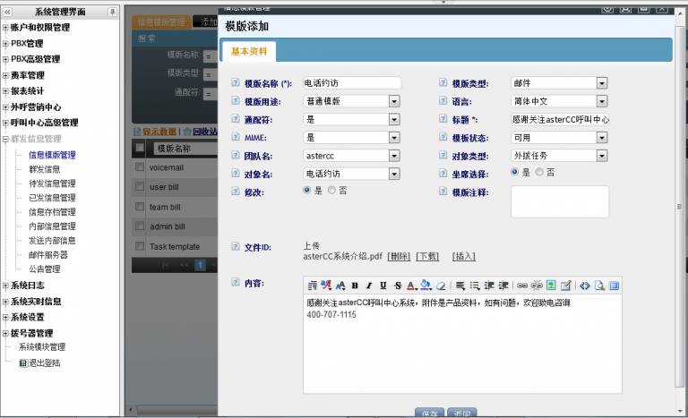Select the 否 radio for 修改
This screenshot has width=688, height=418.
(332, 191)
